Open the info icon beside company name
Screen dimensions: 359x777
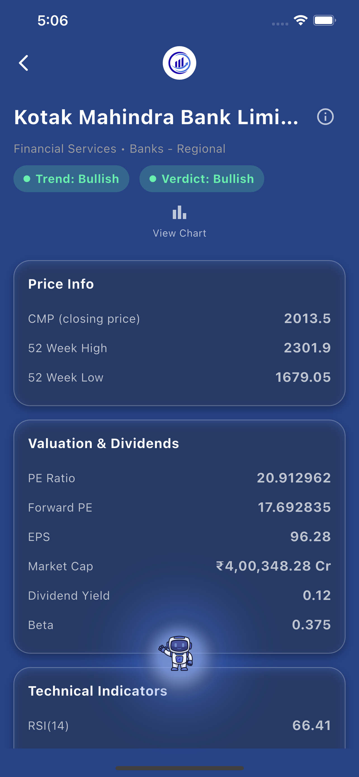[325, 117]
